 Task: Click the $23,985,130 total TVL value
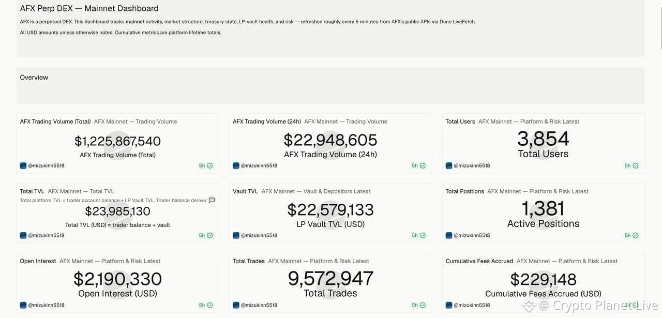117,211
